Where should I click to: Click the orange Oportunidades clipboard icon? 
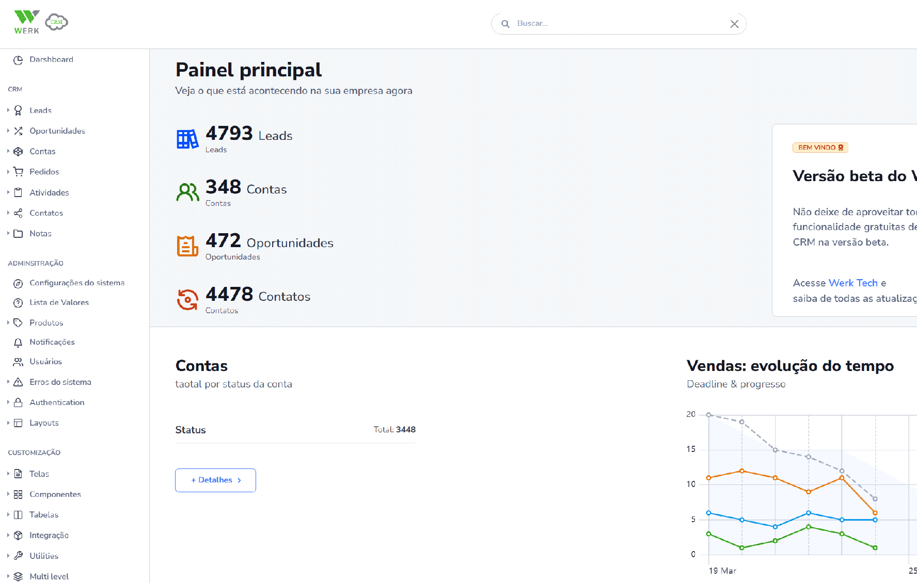(187, 246)
